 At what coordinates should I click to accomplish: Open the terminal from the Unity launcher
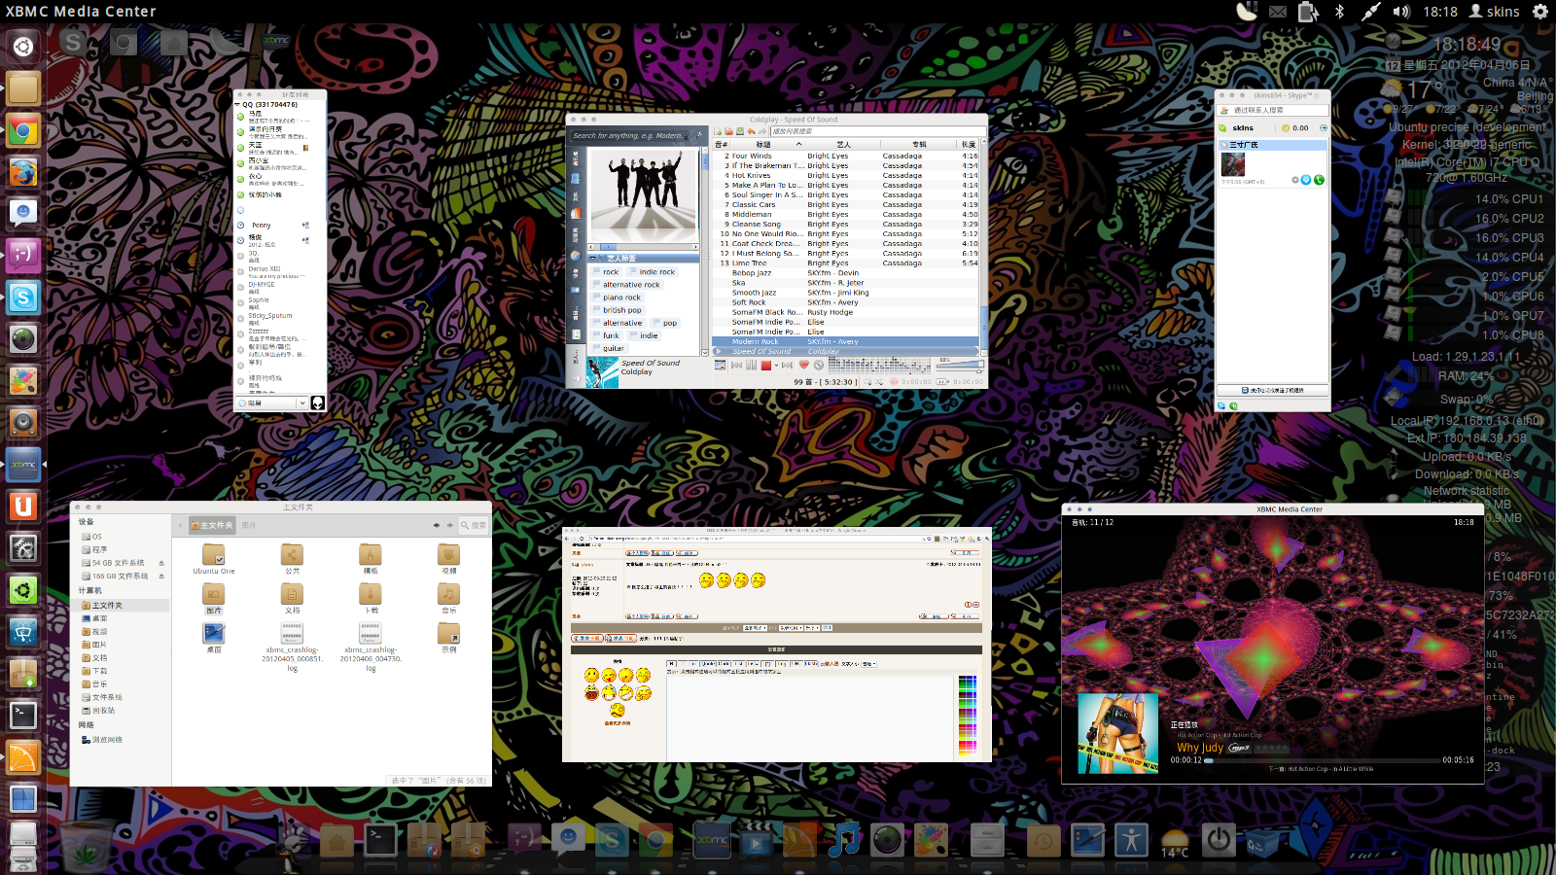(x=23, y=716)
